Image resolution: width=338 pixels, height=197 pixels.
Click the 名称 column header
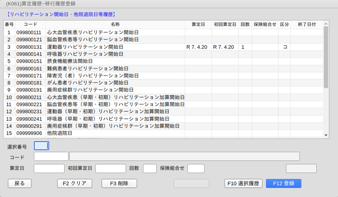pos(115,24)
